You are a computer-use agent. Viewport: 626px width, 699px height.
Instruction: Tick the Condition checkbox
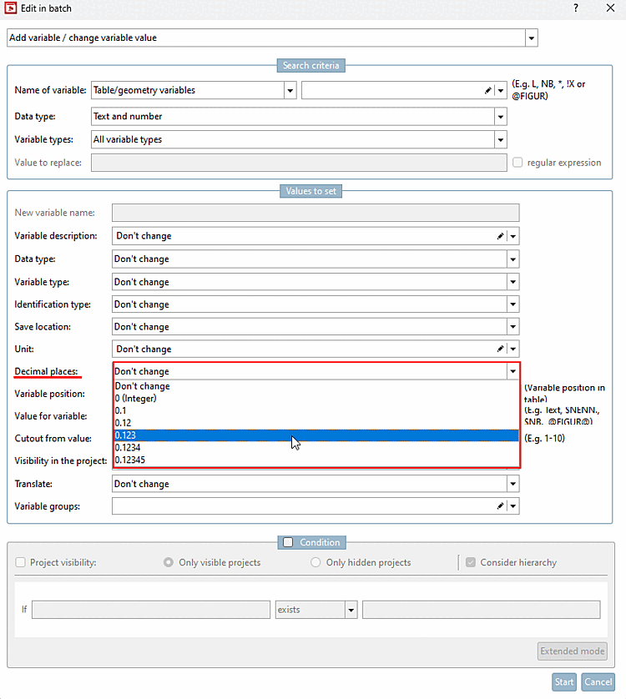click(288, 542)
